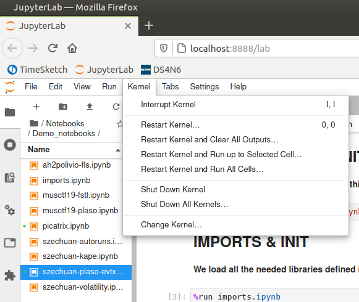Viewport: 359px width, 302px height.
Task: Open a new browser tab with plus
Action: pyautogui.click(x=149, y=25)
